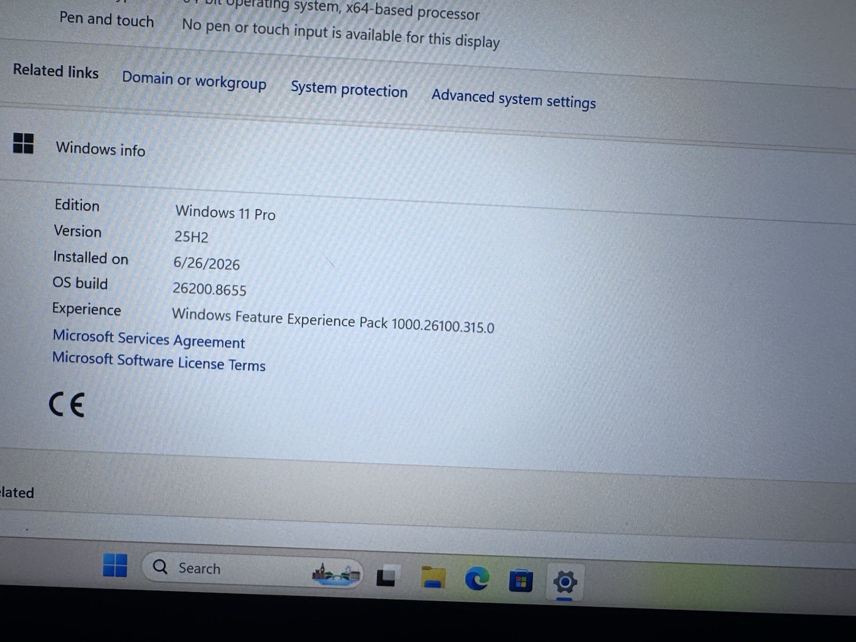Open the Microsoft Services Agreement link

pos(149,339)
